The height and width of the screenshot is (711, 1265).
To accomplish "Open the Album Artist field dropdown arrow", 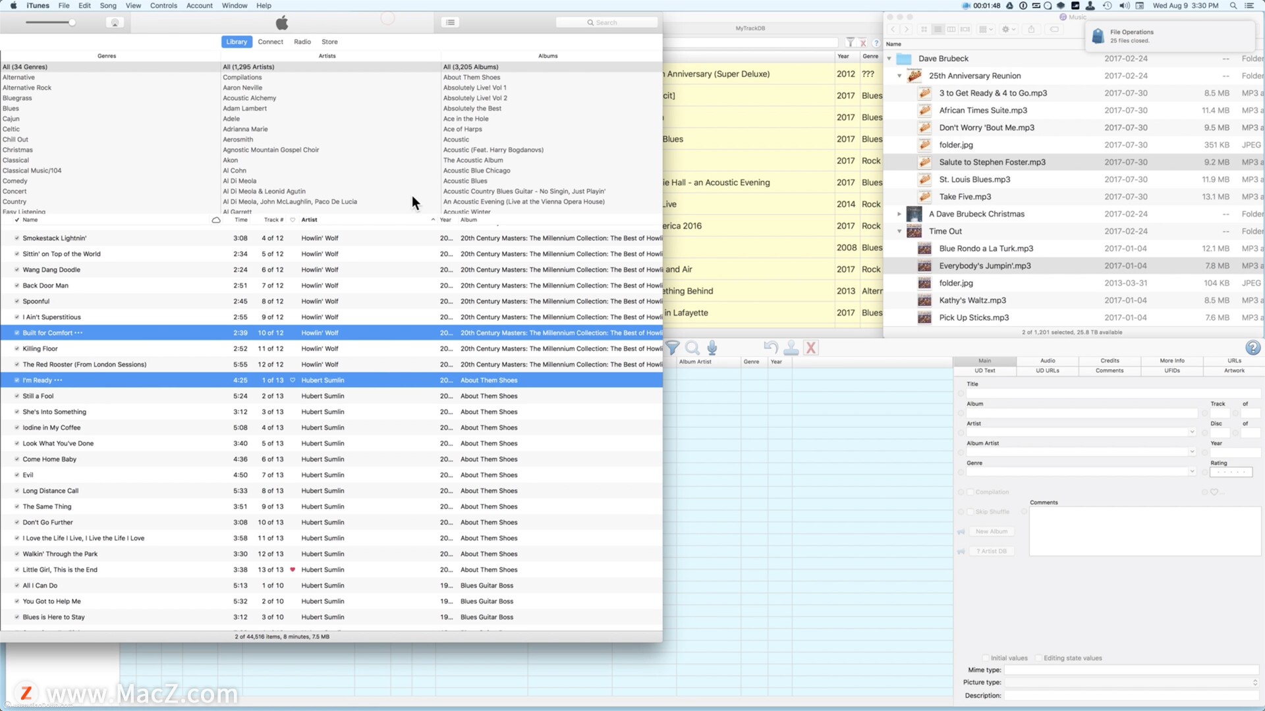I will (1192, 452).
